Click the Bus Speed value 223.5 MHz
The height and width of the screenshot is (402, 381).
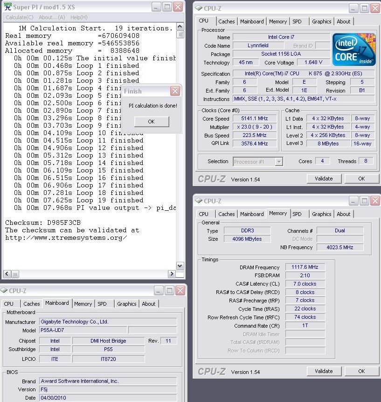click(x=255, y=136)
